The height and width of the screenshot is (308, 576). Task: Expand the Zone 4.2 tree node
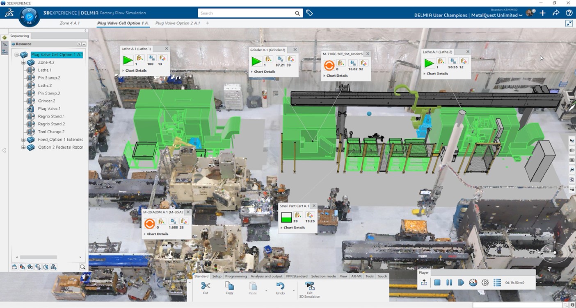tap(23, 63)
